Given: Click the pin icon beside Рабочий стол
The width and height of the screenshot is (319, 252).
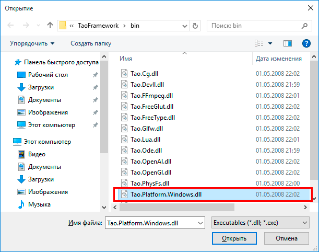Looking at the screenshot, I should click(96, 75).
